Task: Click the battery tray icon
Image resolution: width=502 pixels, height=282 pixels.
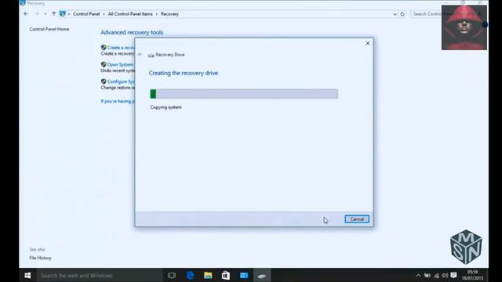Action: click(427, 275)
